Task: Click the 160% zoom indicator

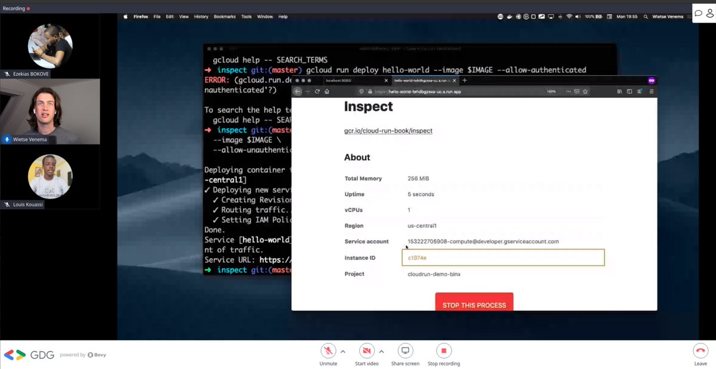Action: point(551,91)
